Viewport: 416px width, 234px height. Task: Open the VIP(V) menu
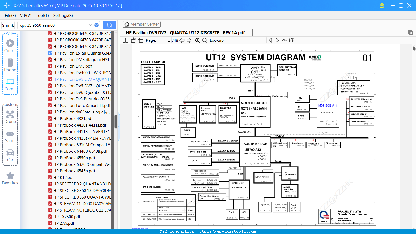[26, 16]
